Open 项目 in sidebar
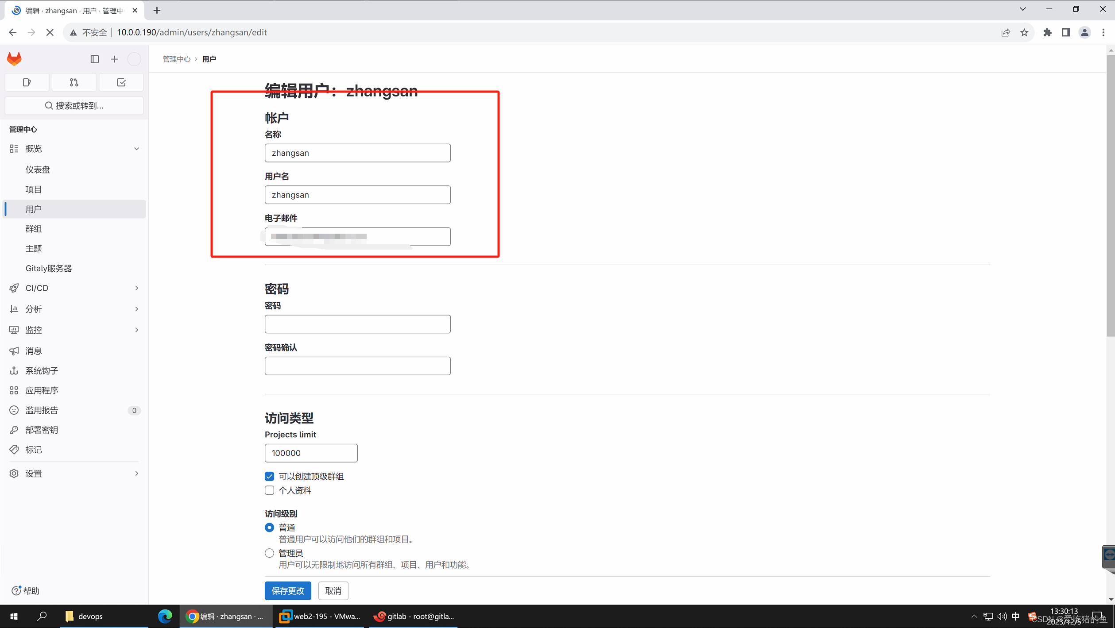The width and height of the screenshot is (1115, 628). [74, 189]
